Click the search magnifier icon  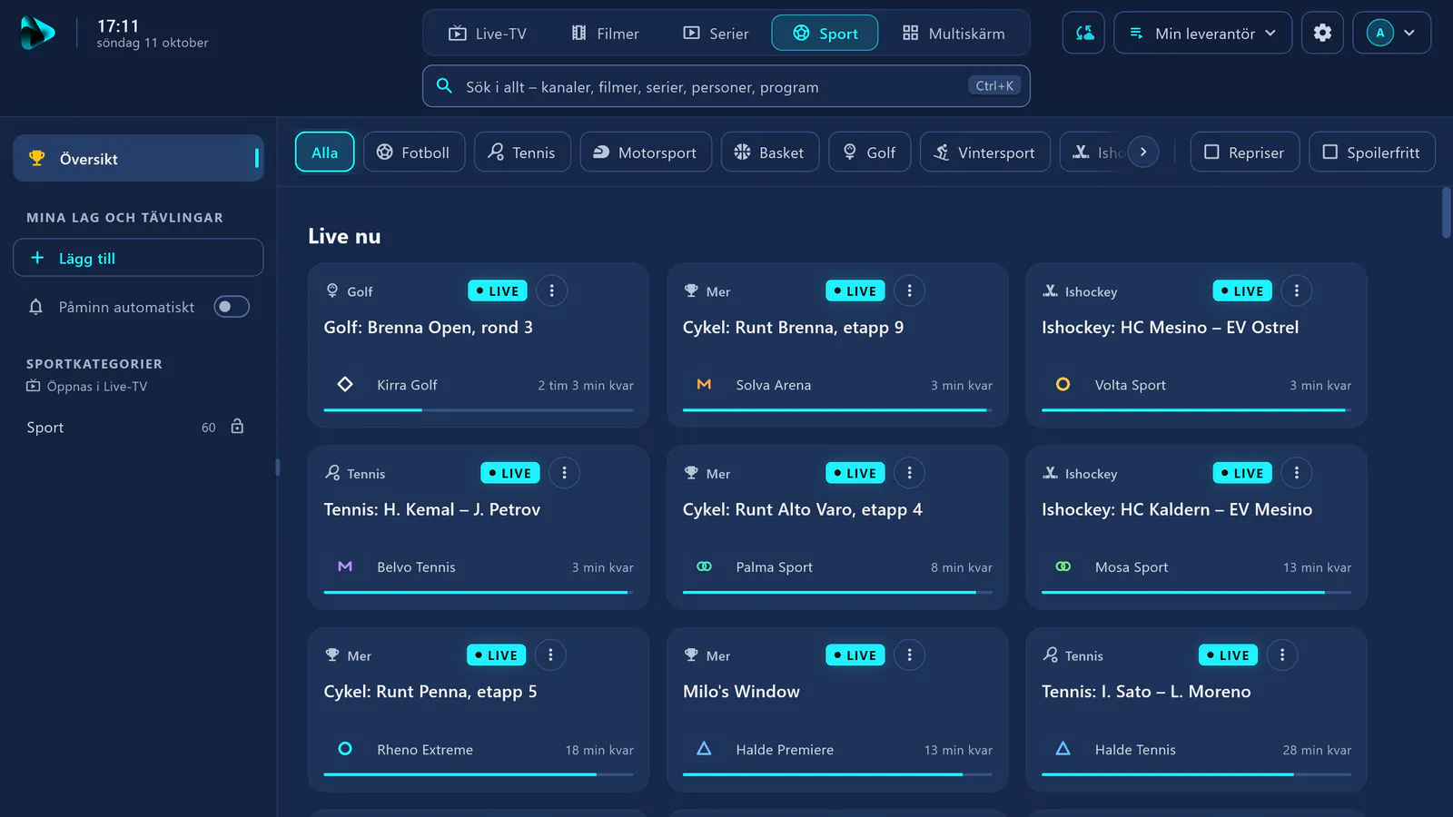point(444,86)
